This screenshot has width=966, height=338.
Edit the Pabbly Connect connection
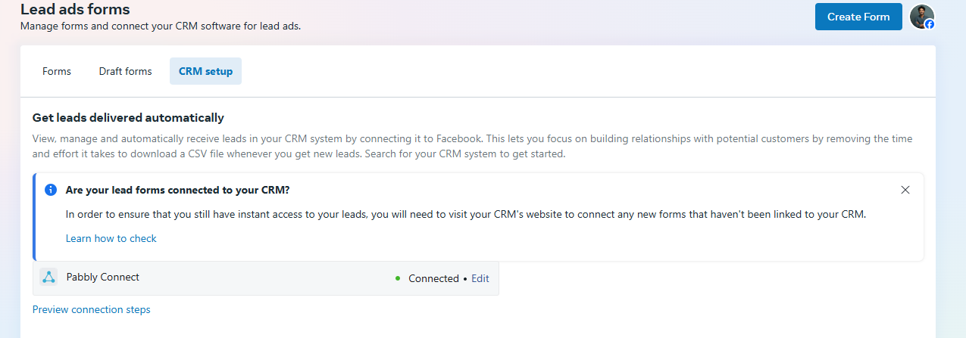pyautogui.click(x=480, y=278)
